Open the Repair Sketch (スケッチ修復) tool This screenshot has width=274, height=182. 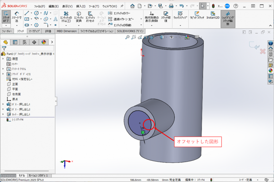166,17
